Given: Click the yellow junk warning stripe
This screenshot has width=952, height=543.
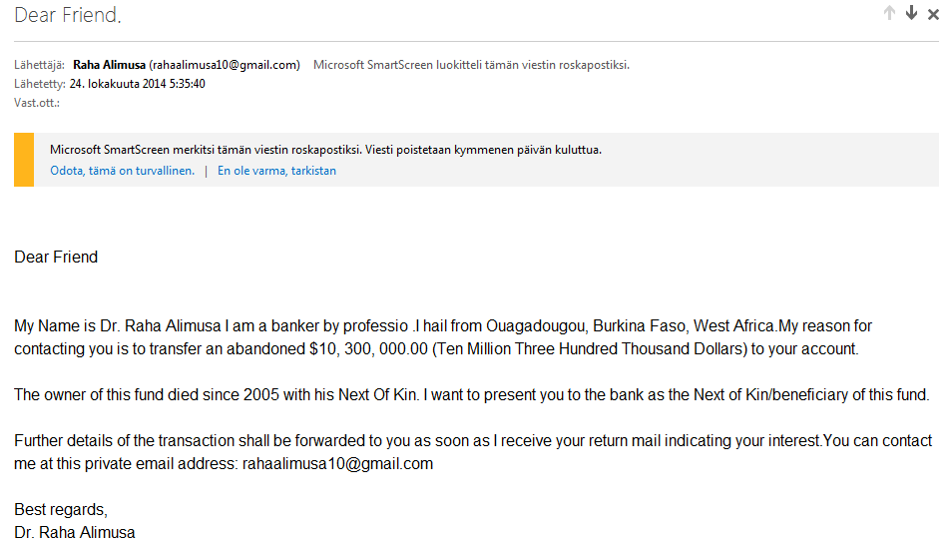Looking at the screenshot, I should click(x=24, y=160).
